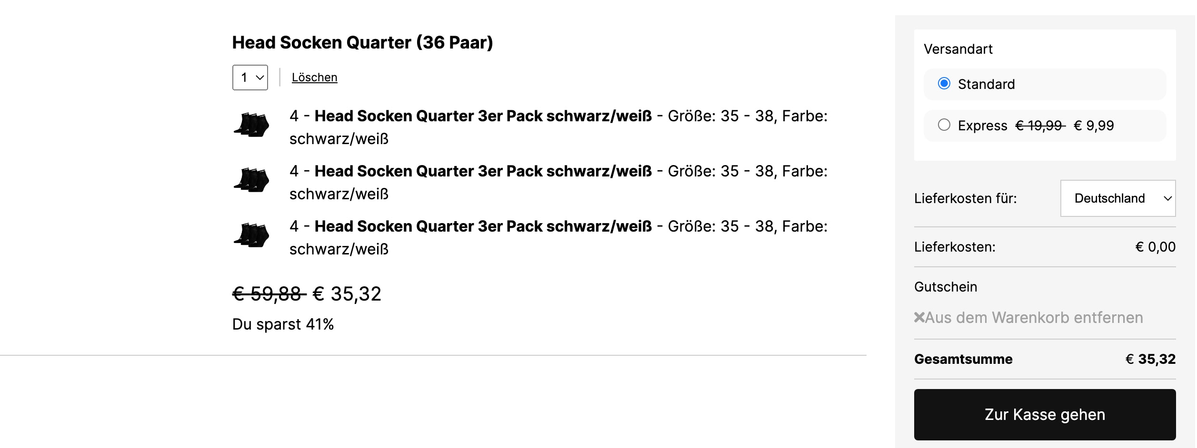Viewport: 1197px width, 448px height.
Task: Click the first sock pack thumbnail image
Action: 251,125
